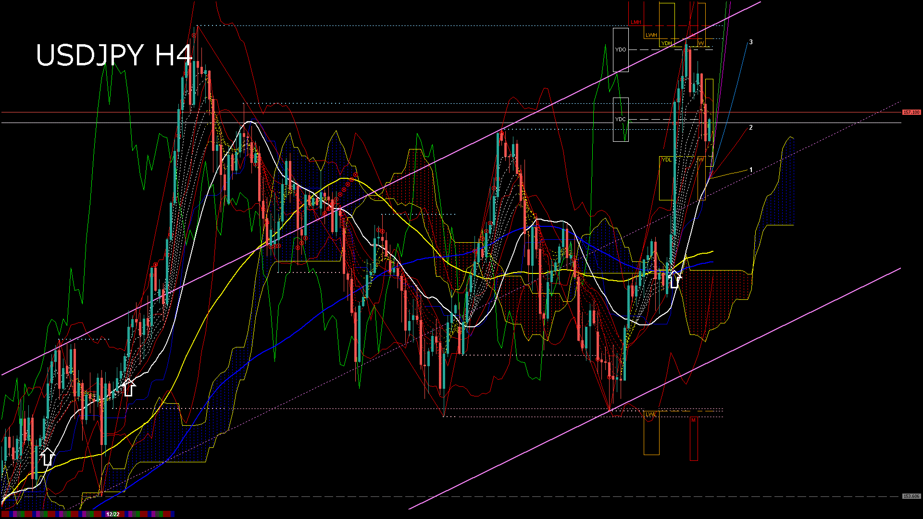Click the white up arrow near 12/22 low

pos(47,457)
